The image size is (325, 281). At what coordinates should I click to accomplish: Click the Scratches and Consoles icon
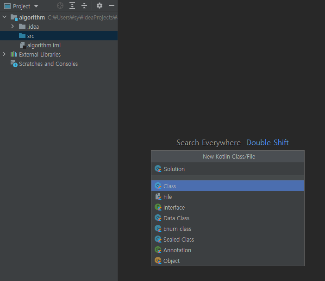[x=14, y=64]
